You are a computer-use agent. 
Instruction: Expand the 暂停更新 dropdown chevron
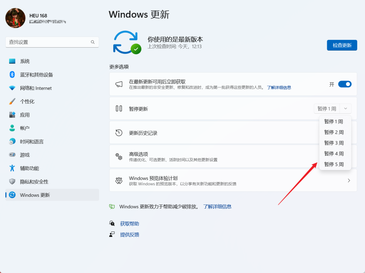[345, 109]
